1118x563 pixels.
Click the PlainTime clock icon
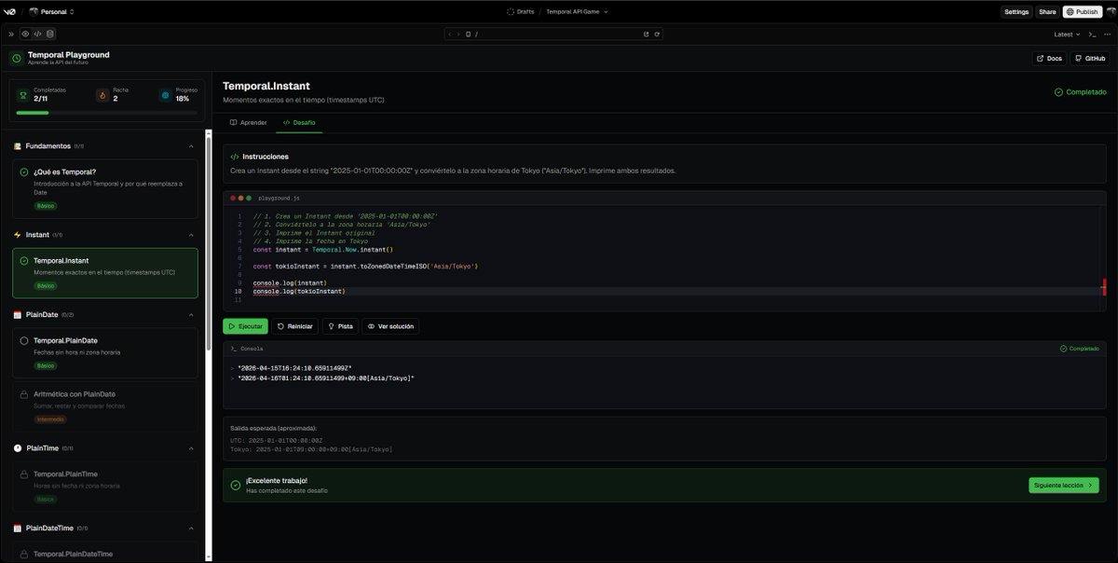coord(18,447)
